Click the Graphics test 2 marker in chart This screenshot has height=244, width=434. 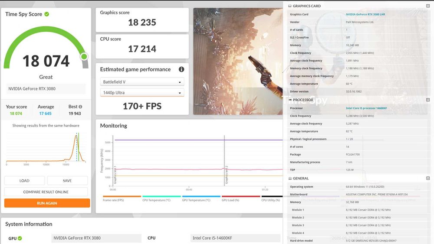point(227,175)
